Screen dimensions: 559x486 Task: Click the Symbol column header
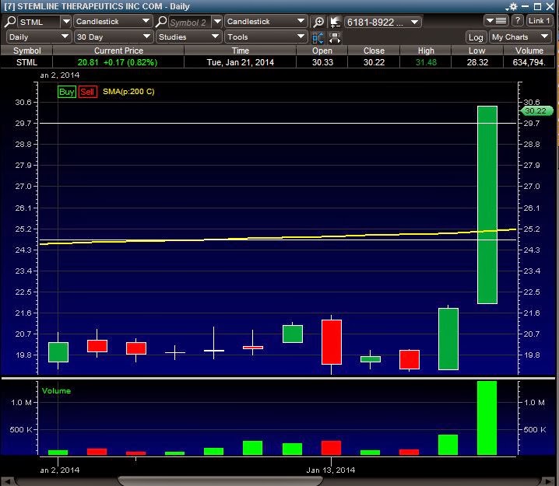26,51
